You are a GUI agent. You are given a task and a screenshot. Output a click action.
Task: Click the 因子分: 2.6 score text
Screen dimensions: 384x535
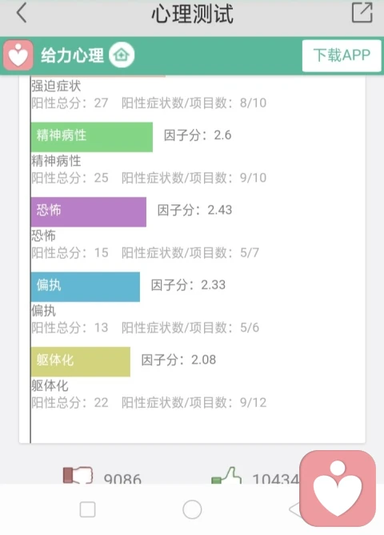(198, 135)
